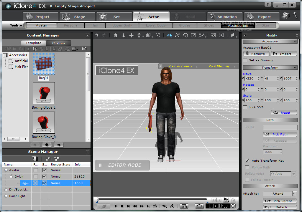Screen dimensions: 302x212
Task: Switch to the Custom content tab
Action: (59, 43)
